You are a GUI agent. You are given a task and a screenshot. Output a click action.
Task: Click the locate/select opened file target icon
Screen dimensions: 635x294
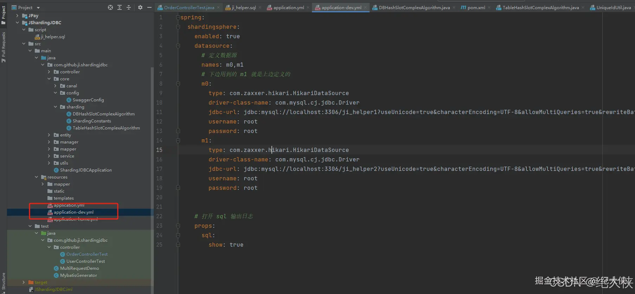coord(110,7)
